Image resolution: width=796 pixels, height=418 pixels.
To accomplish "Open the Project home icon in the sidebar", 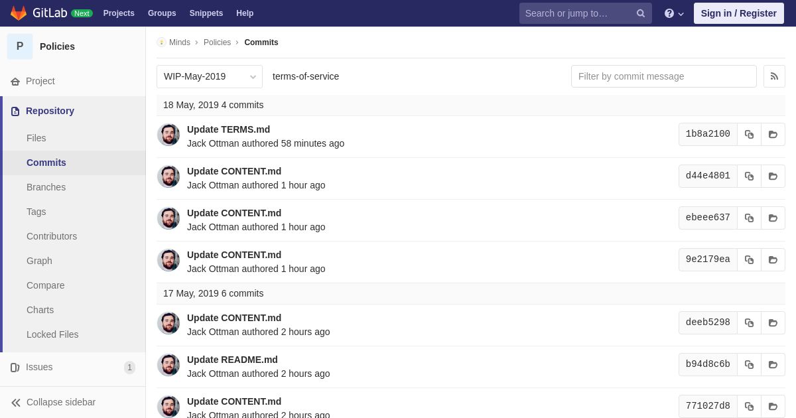I will pos(15,82).
